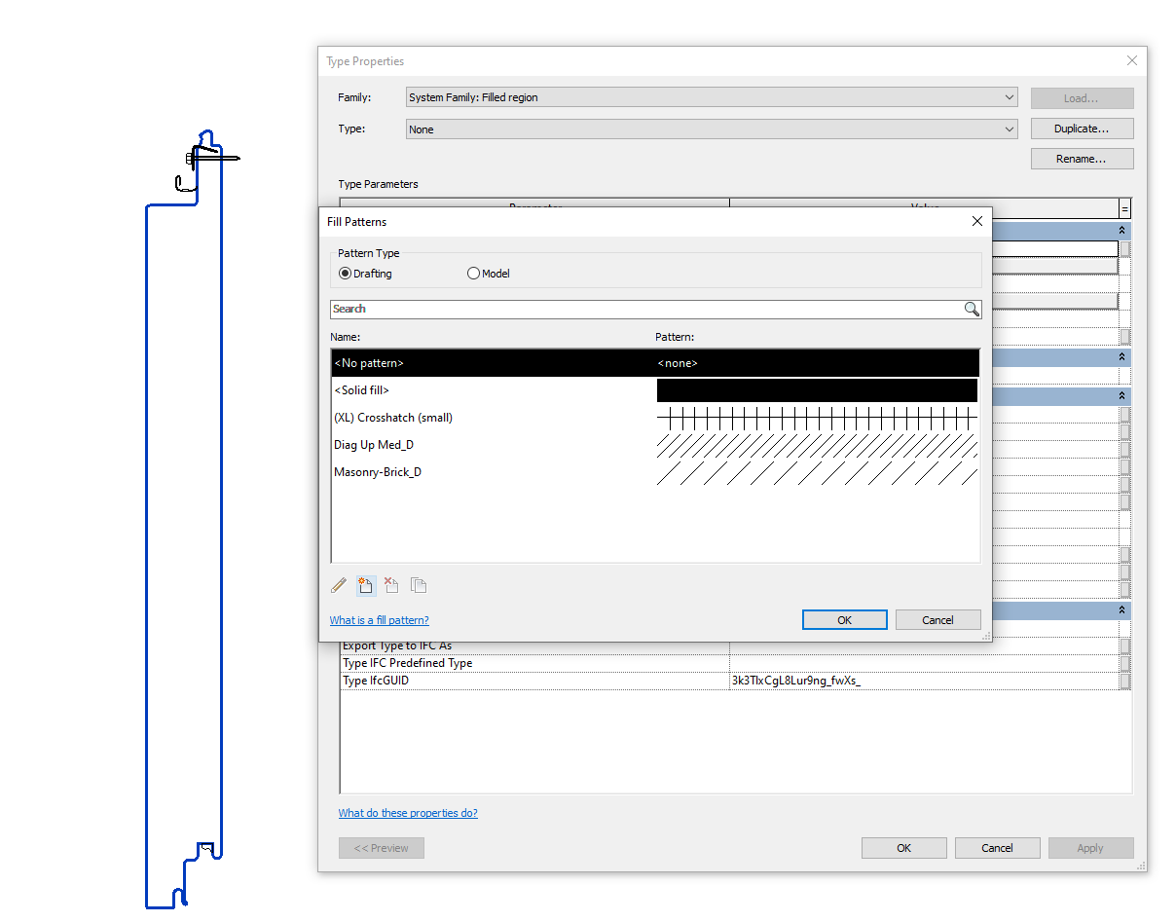
Task: Click the Masonry-Brick_D hatch preview
Action: coord(817,472)
